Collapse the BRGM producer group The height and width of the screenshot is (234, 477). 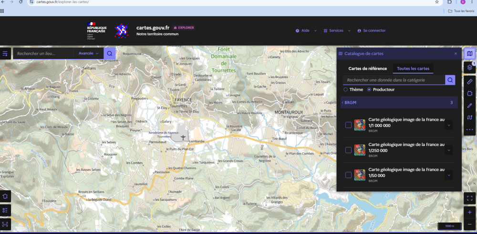point(399,103)
